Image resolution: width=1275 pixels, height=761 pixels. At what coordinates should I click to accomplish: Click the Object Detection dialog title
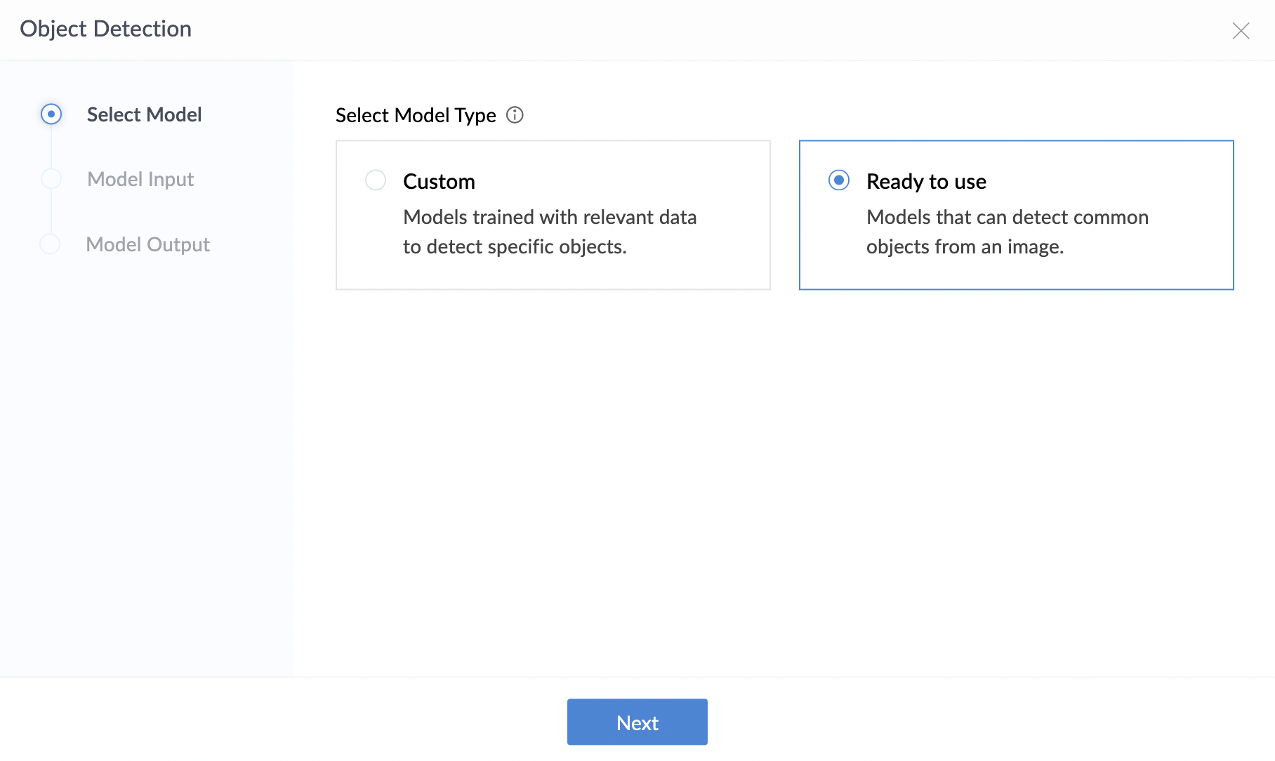point(105,29)
